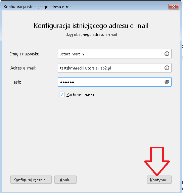Focus the Adres e-mail input field
Screen dimensions: 183x193
click(x=115, y=68)
